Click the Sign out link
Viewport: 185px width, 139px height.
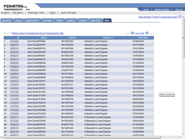point(179,10)
